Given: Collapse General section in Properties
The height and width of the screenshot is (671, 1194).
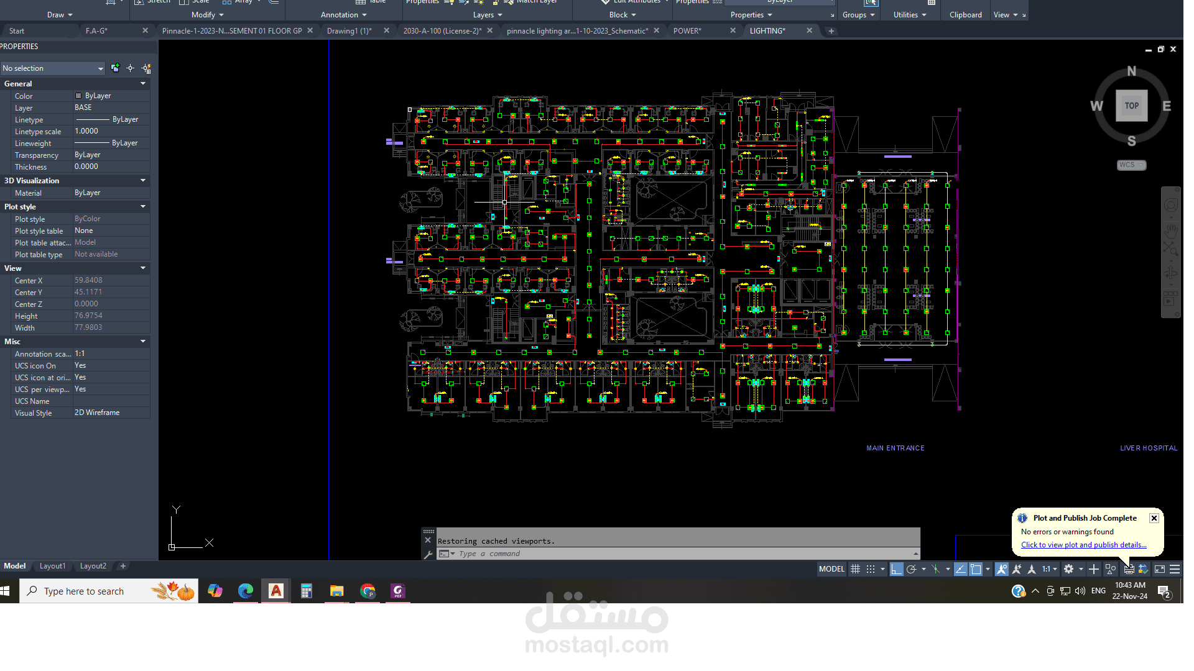Looking at the screenshot, I should click(x=143, y=84).
